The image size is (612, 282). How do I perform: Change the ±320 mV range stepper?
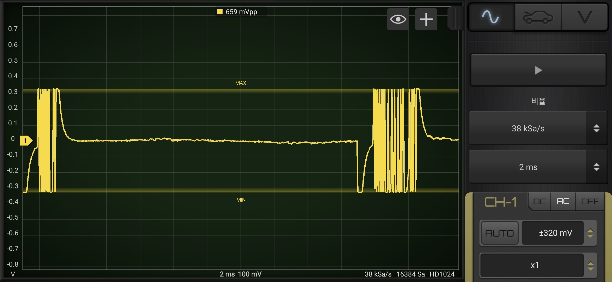point(590,233)
